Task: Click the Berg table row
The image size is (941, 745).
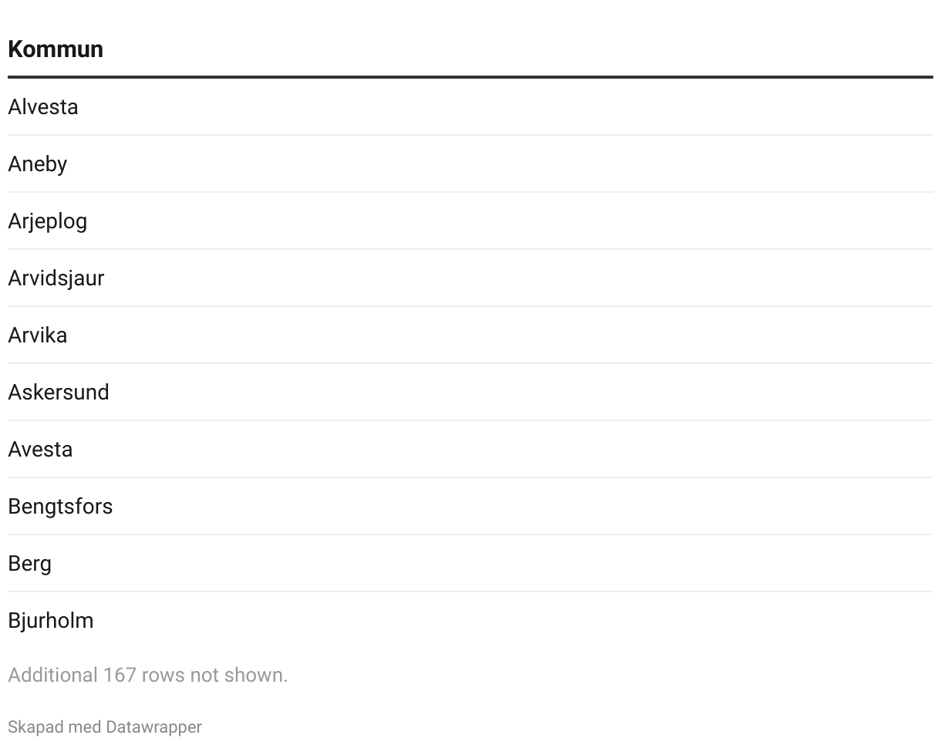Action: coord(30,564)
